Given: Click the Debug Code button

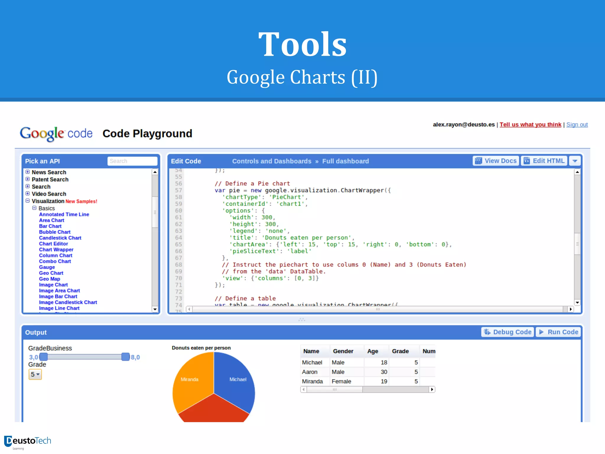Looking at the screenshot, I should (508, 332).
